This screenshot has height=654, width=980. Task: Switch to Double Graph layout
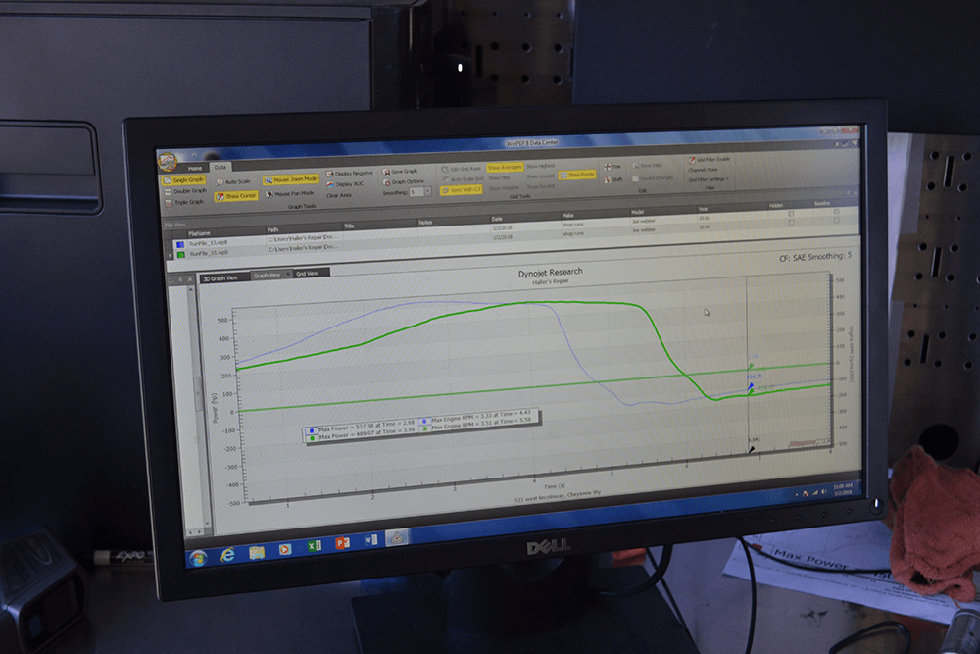[185, 191]
